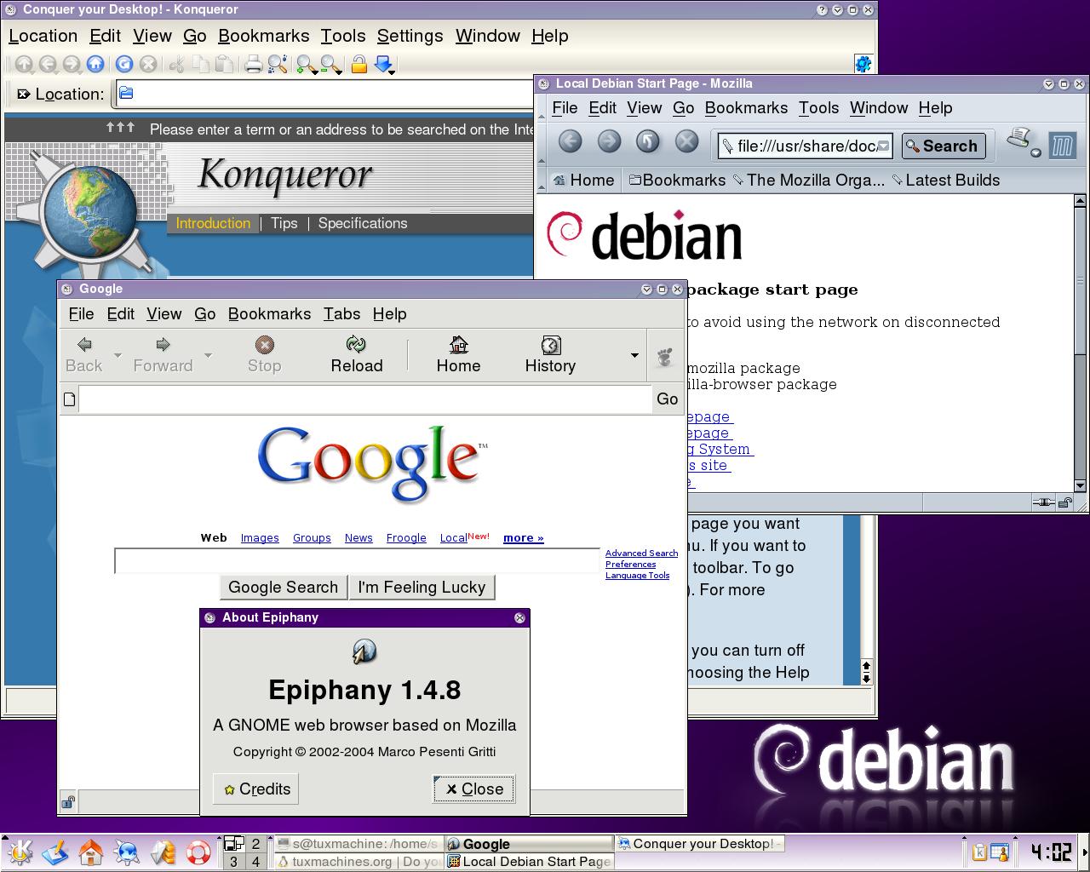Click the Up arrow in Konqueror toolbar
Viewport: 1090px width, 872px height.
coord(24,64)
